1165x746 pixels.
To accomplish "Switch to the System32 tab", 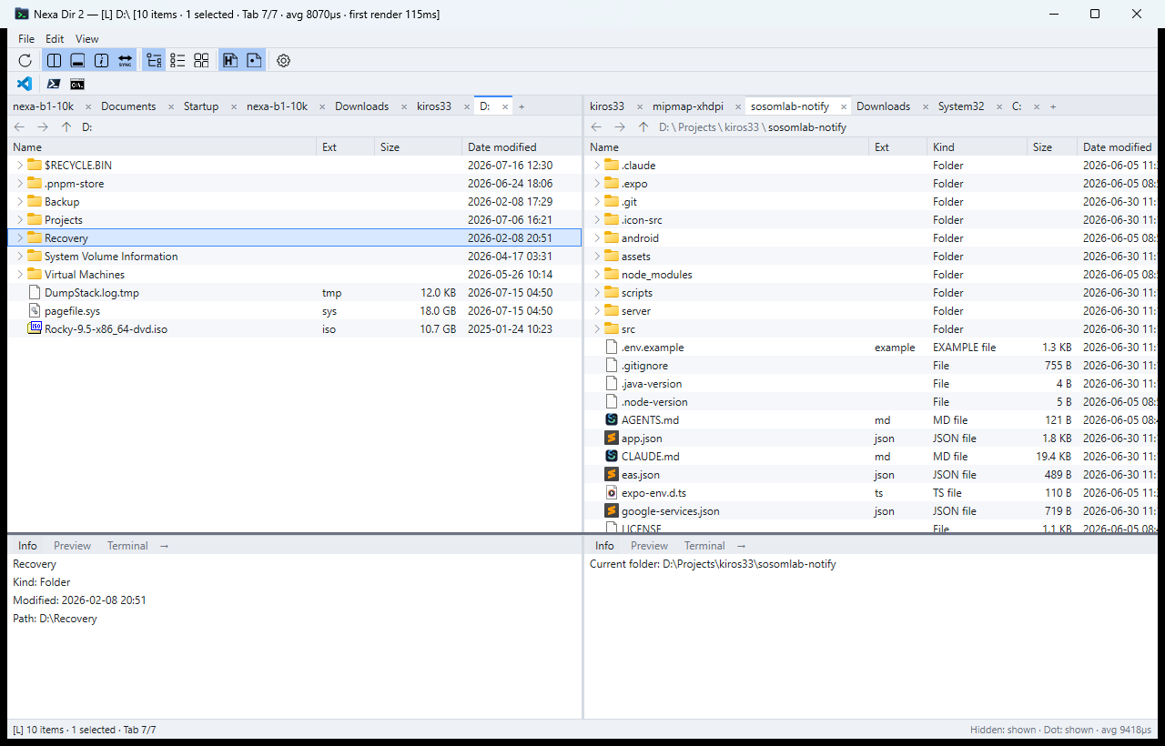I will [961, 106].
